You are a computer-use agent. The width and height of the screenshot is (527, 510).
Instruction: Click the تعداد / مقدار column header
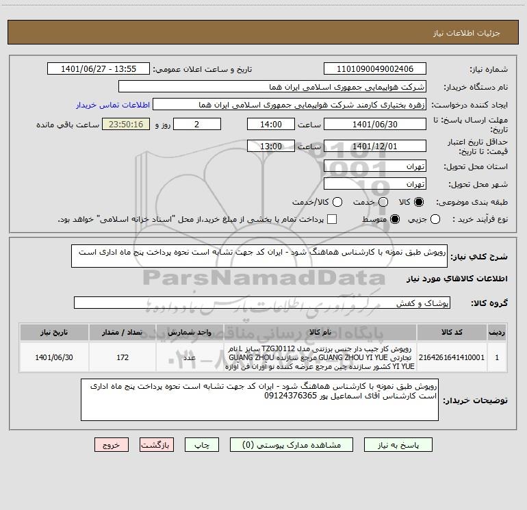(x=123, y=332)
